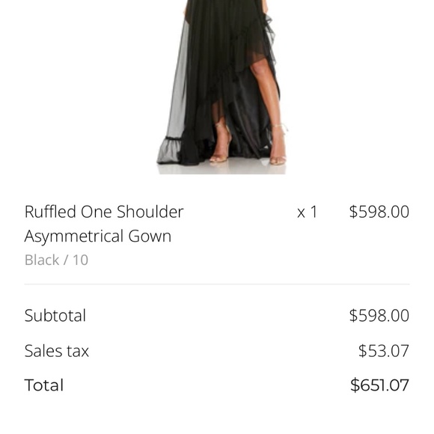Select the "Asymmetrical Gown" title line
Image resolution: width=434 pixels, height=434 pixels.
pos(98,236)
